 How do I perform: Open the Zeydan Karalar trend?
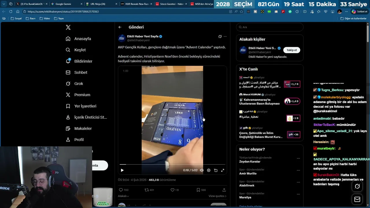(250, 161)
